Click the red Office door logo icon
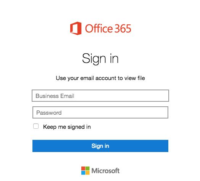 pyautogui.click(x=76, y=28)
